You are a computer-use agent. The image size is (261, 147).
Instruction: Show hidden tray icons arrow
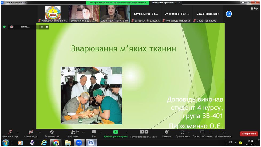[x=236, y=143]
